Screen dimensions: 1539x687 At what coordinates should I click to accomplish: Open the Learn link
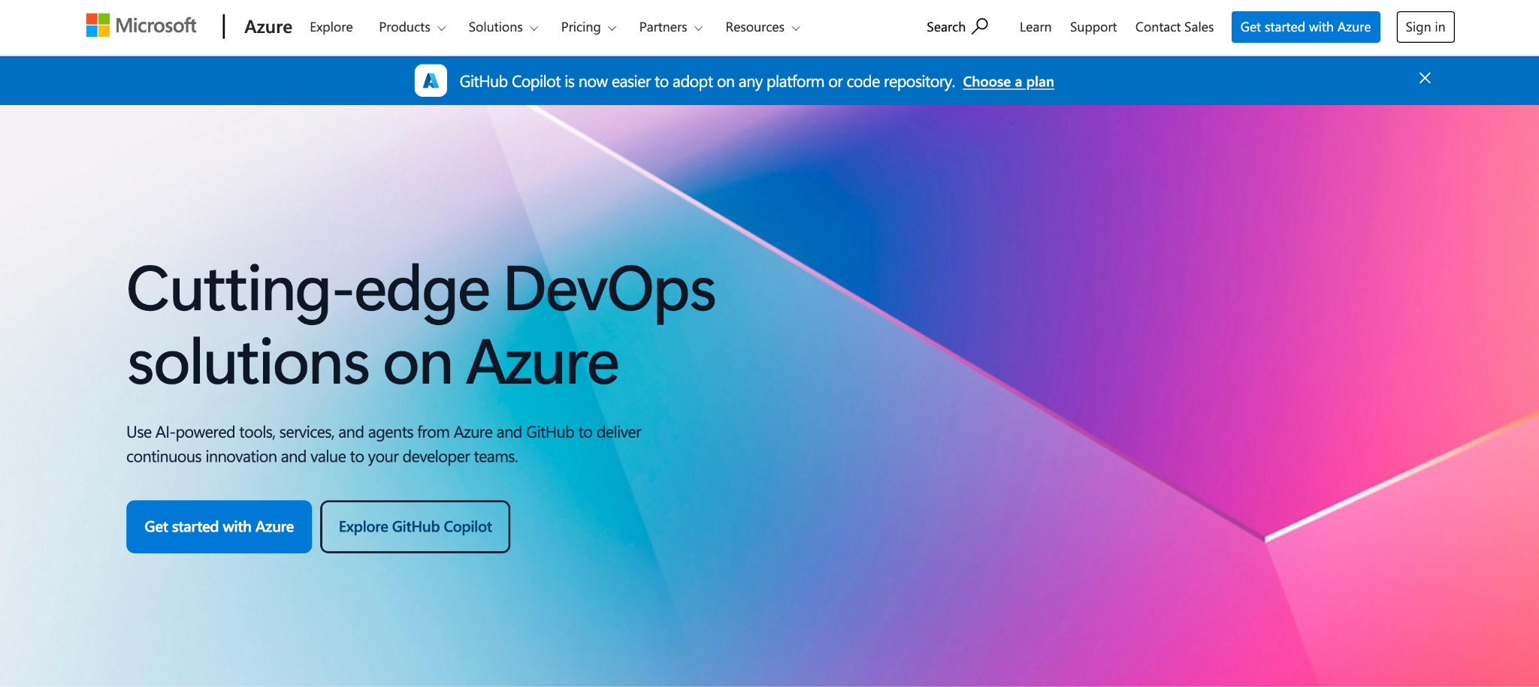coord(1036,27)
